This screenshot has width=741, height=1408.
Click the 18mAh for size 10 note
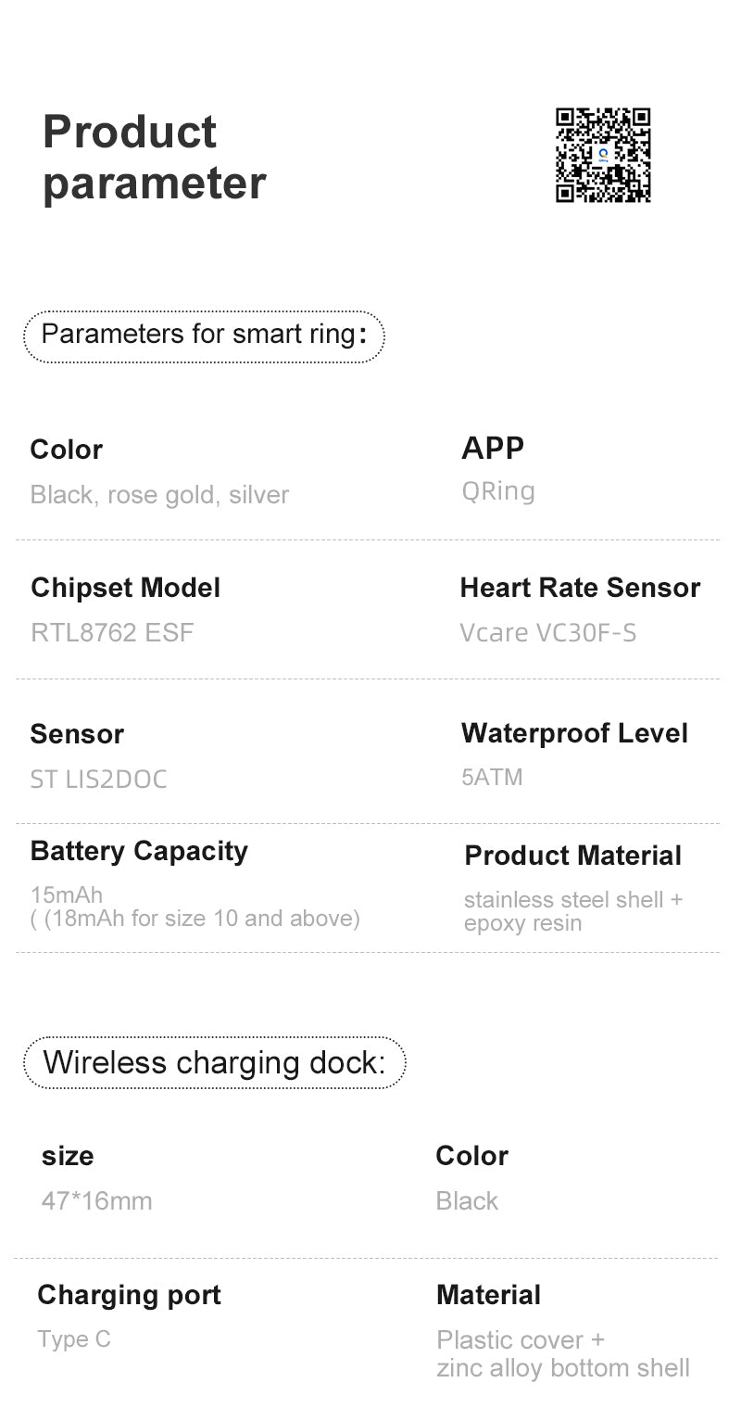195,919
